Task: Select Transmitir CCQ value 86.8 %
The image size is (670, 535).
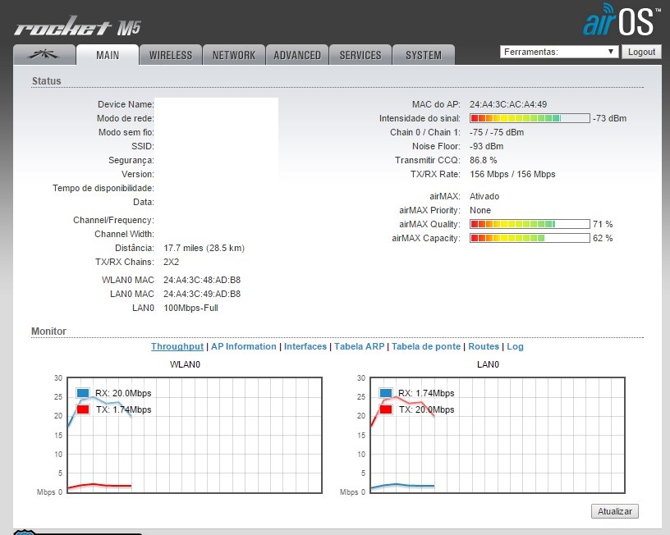Action: click(x=484, y=160)
